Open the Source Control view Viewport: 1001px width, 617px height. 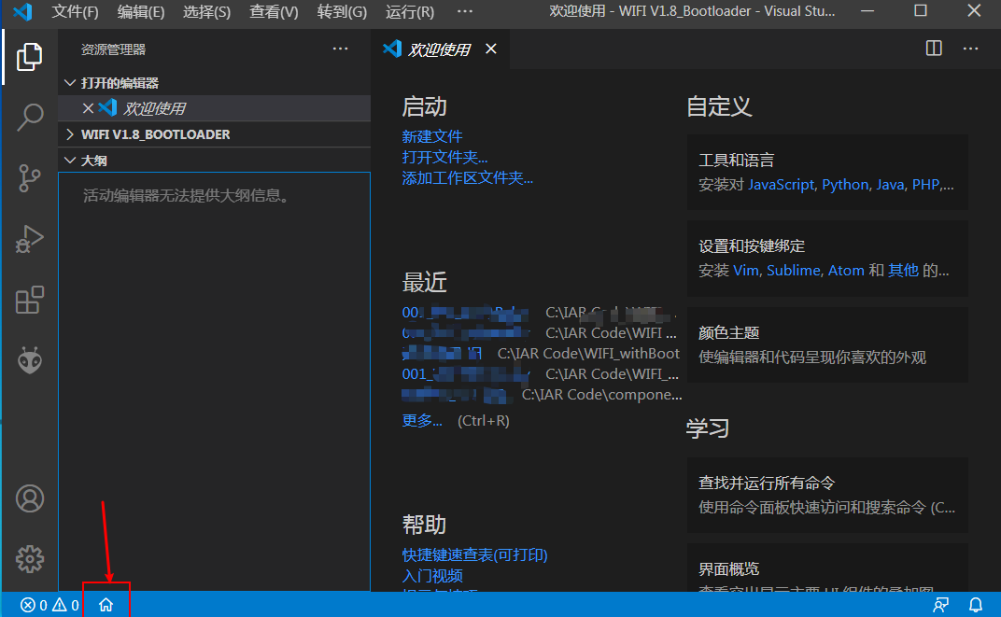coord(29,178)
